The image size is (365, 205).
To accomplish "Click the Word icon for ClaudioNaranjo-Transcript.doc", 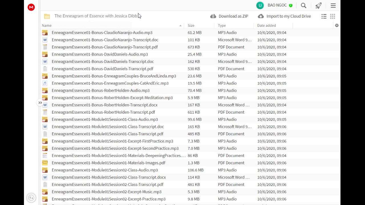I will (45, 40).
